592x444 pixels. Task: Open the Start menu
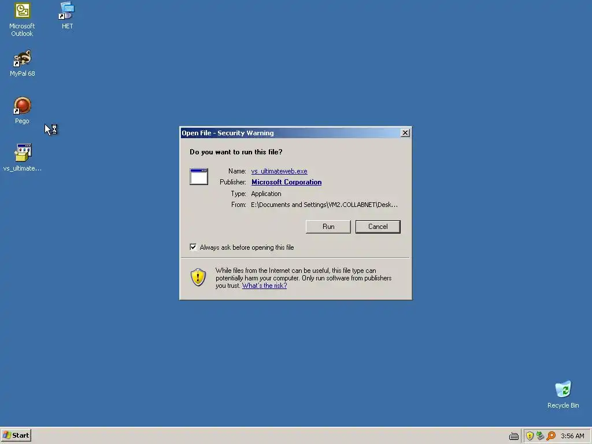click(16, 435)
